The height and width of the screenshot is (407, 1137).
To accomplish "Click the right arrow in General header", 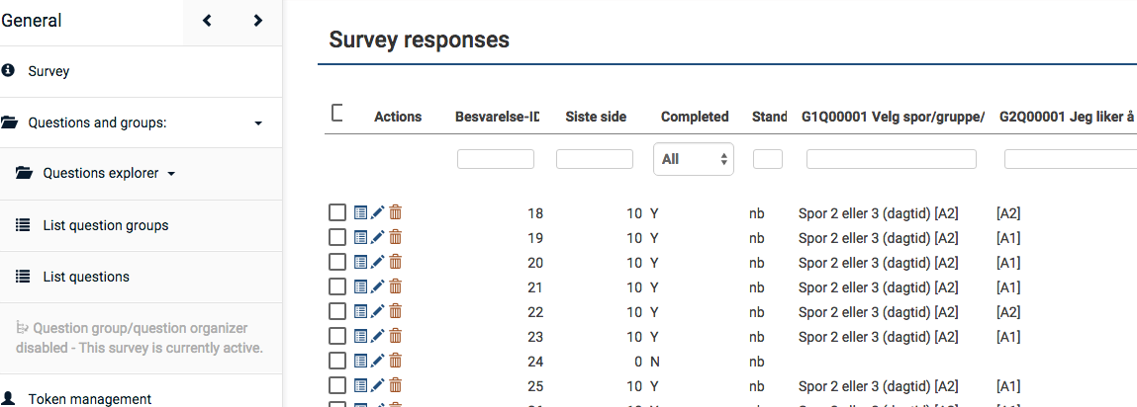I will 258,21.
